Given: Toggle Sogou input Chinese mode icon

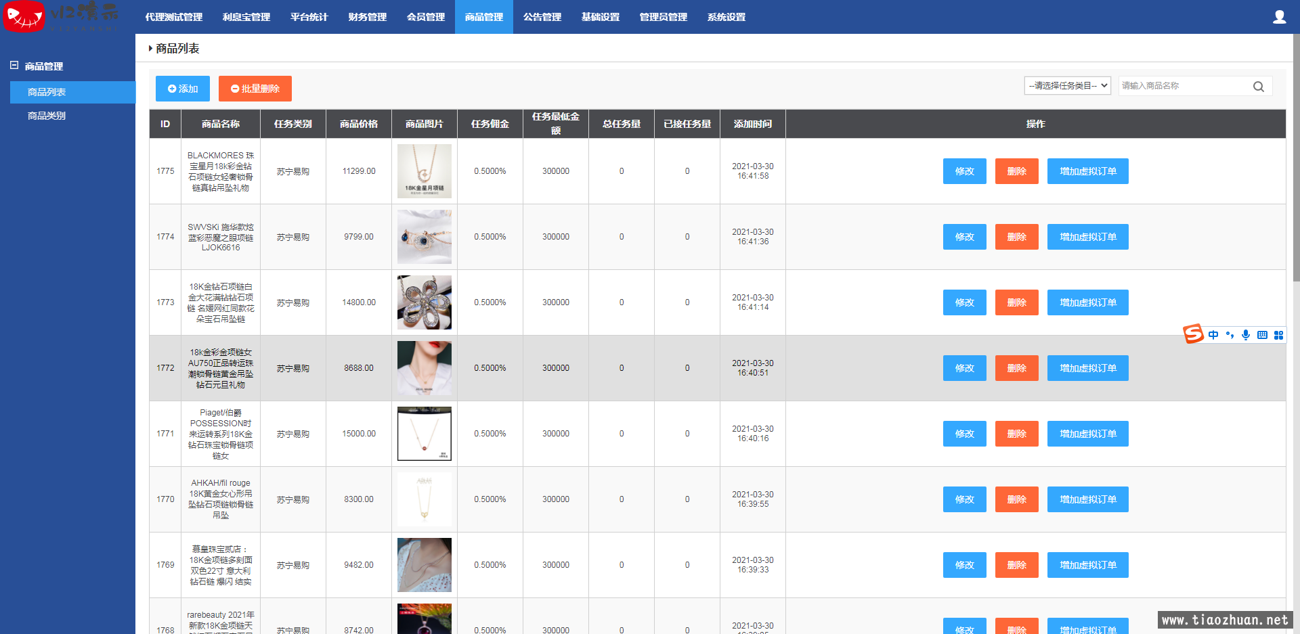Looking at the screenshot, I should click(1213, 335).
